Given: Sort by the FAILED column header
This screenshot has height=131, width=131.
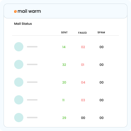Looking at the screenshot, I should [82, 33].
